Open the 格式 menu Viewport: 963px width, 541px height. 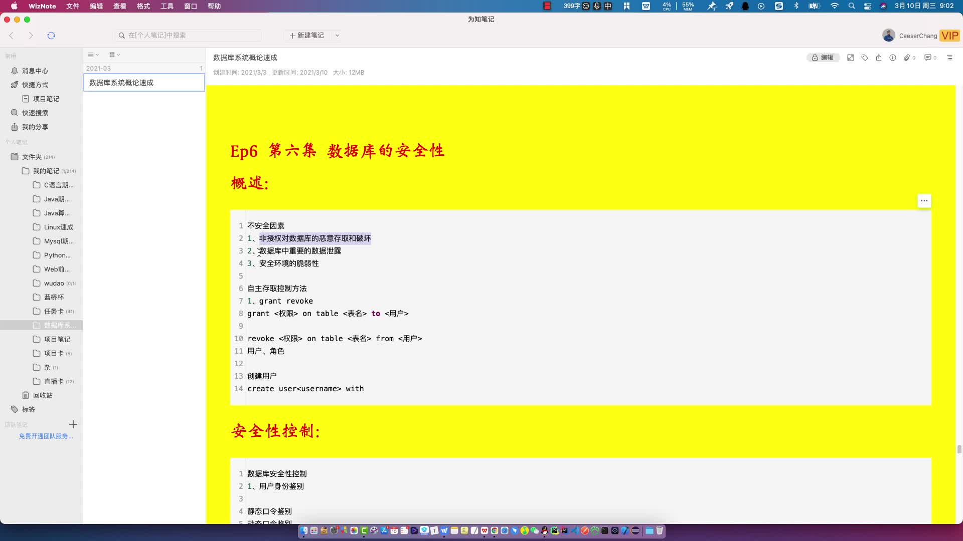pyautogui.click(x=143, y=6)
